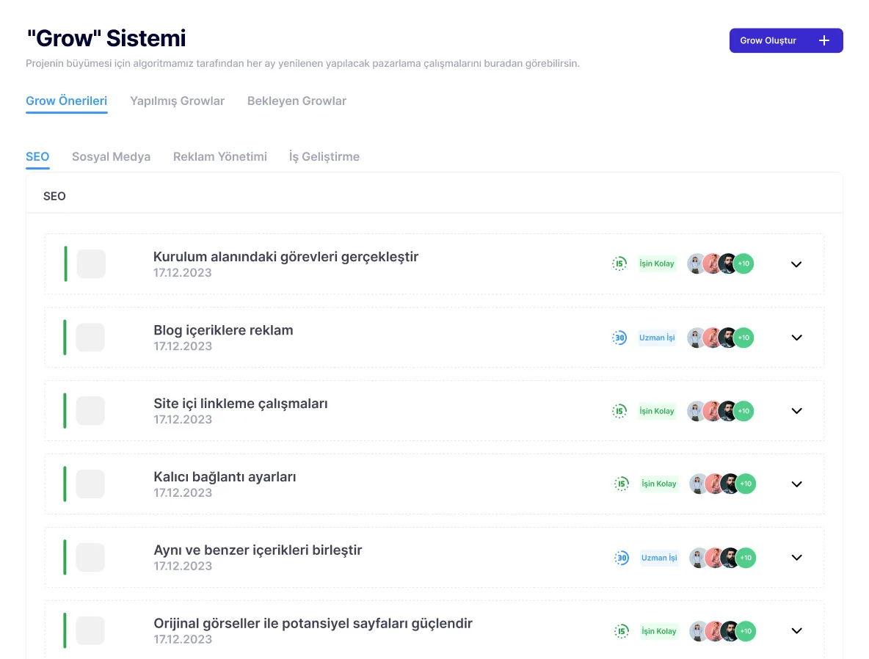
Task: Click title Aynı ve benzer içerikleri birleştir
Action: [x=258, y=550]
